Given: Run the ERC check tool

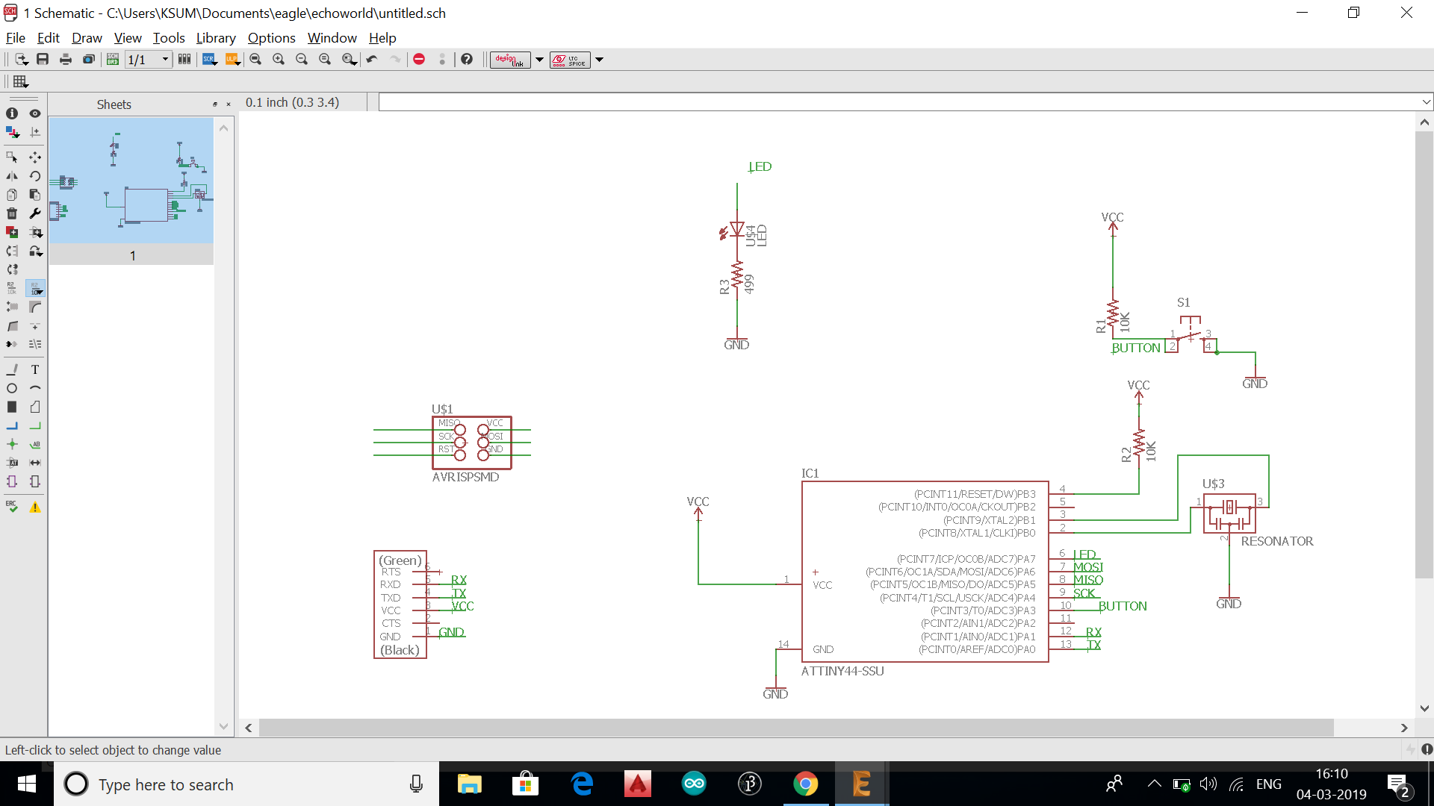Looking at the screenshot, I should pyautogui.click(x=12, y=507).
